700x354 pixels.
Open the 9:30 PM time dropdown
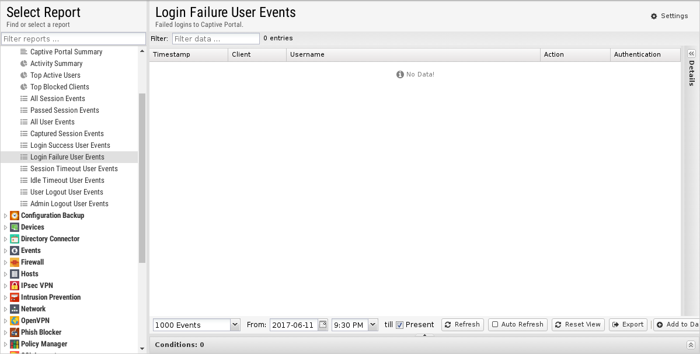tap(373, 325)
